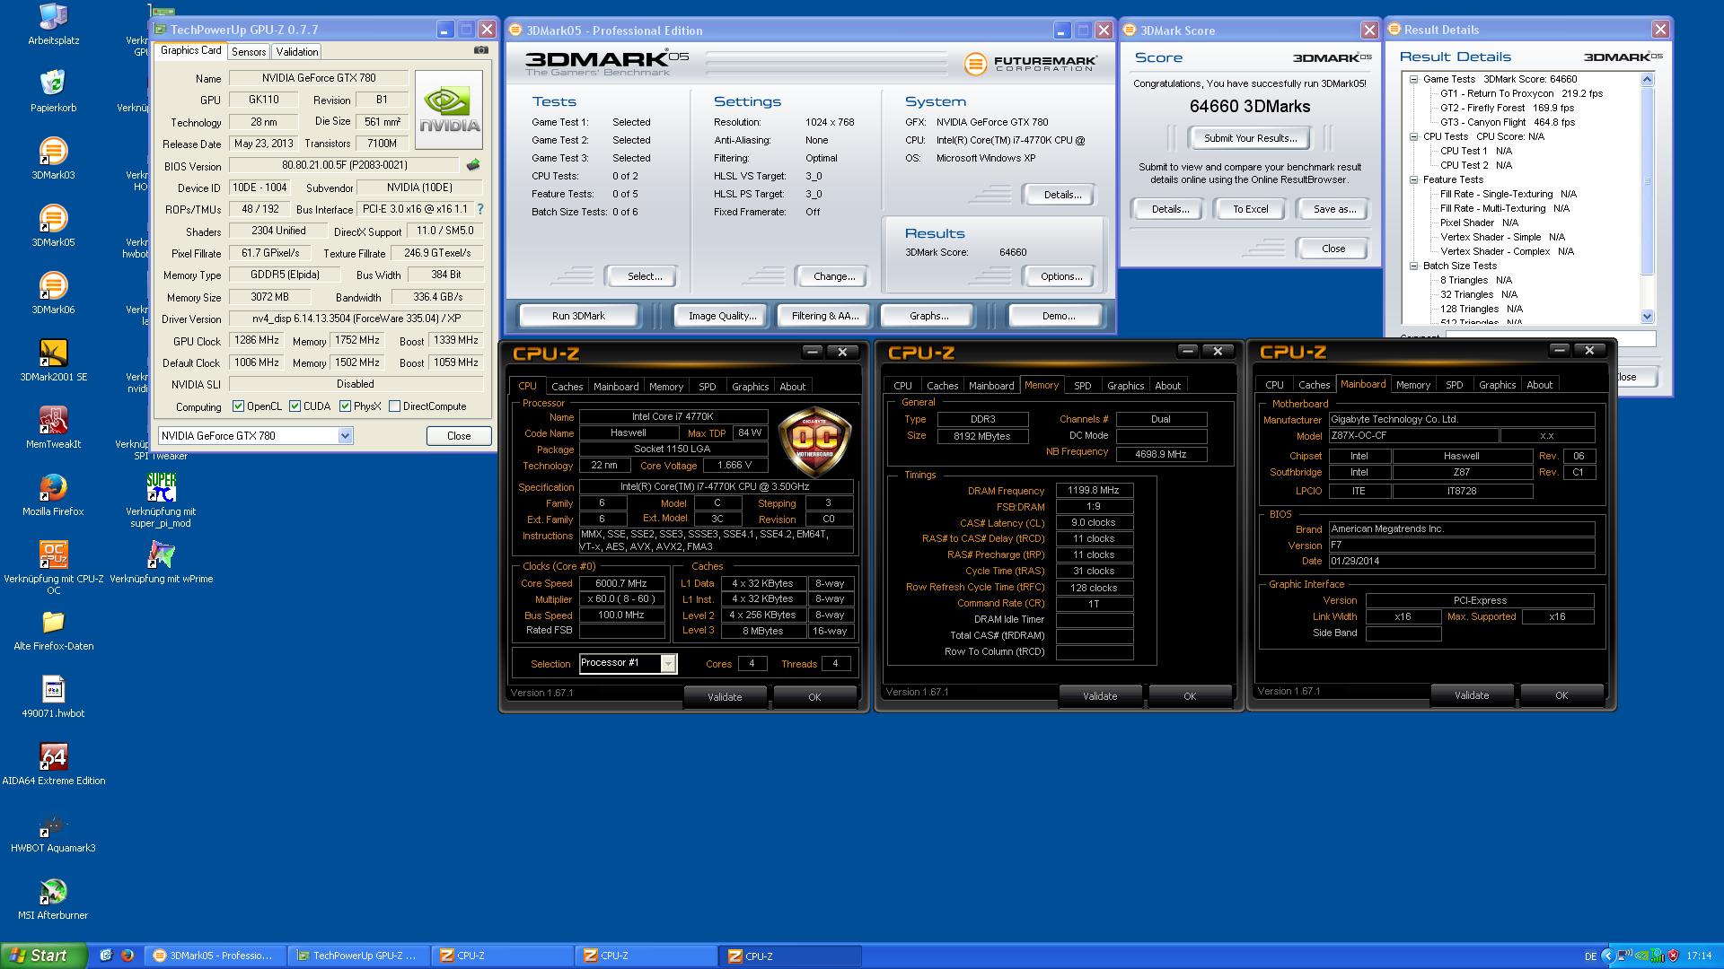This screenshot has height=969, width=1724.
Task: Open CPU-Z OC shortcut icon
Action: (53, 554)
